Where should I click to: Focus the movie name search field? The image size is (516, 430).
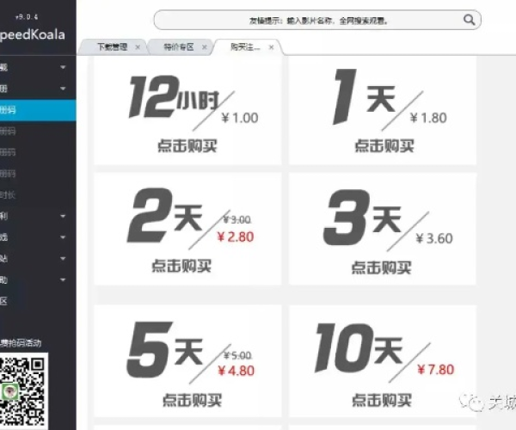pyautogui.click(x=317, y=20)
